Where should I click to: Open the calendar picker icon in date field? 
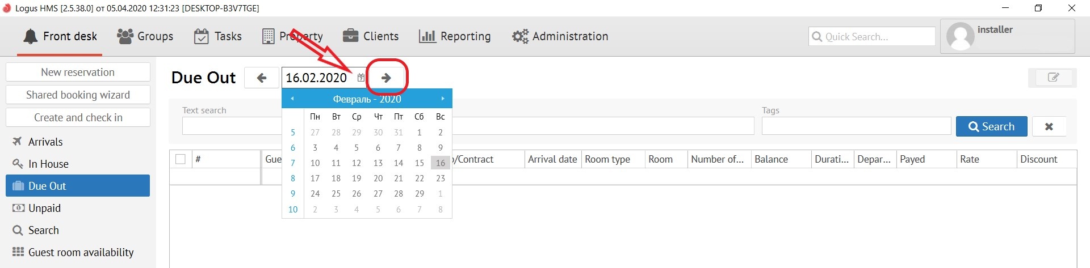coord(361,78)
